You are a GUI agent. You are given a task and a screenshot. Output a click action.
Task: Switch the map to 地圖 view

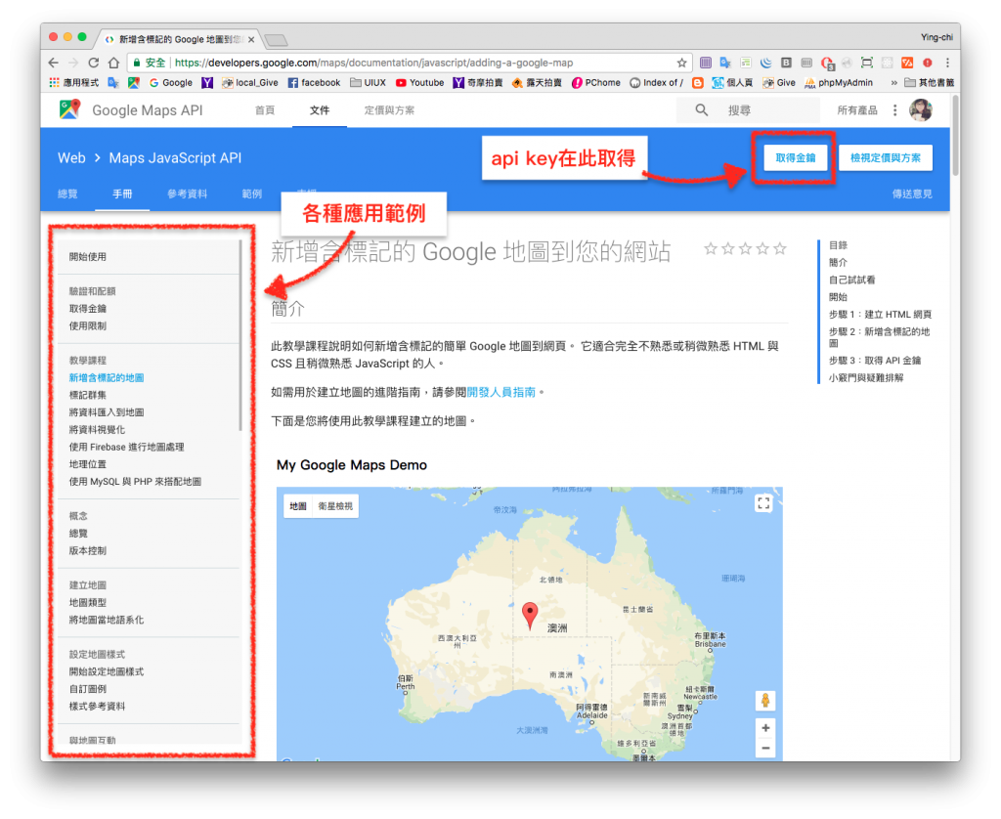coord(298,505)
